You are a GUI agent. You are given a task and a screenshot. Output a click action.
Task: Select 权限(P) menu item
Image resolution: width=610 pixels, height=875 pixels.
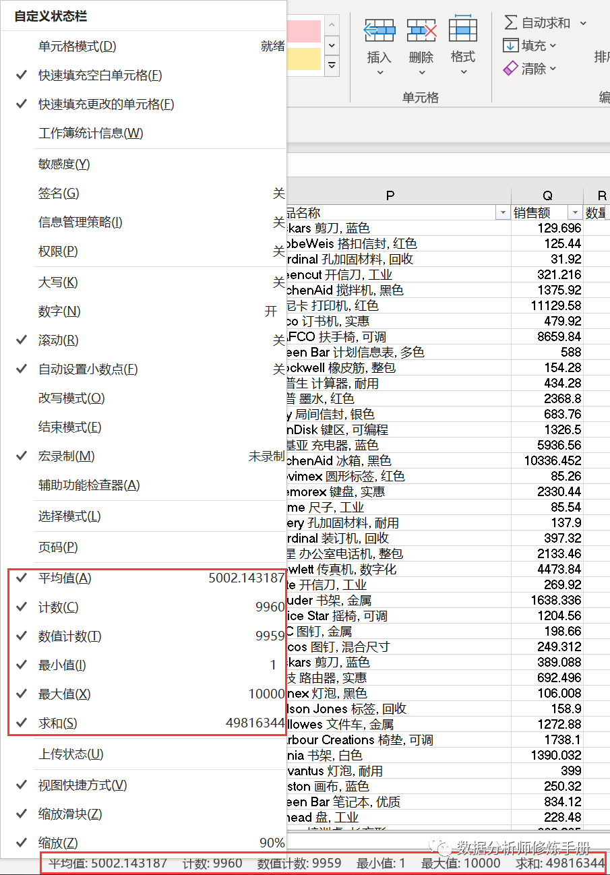(144, 251)
